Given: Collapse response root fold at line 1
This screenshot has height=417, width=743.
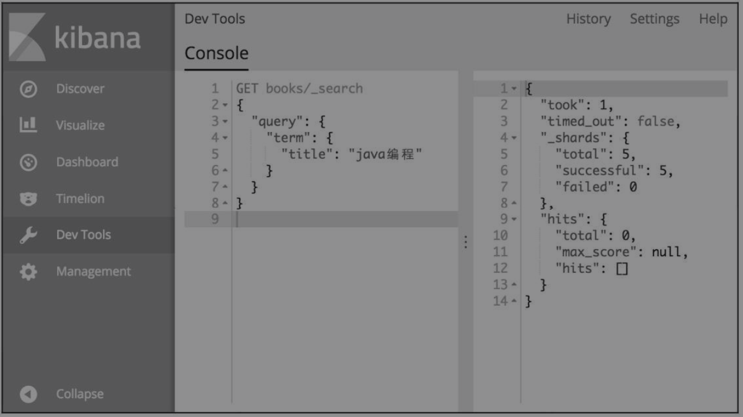Looking at the screenshot, I should 513,89.
